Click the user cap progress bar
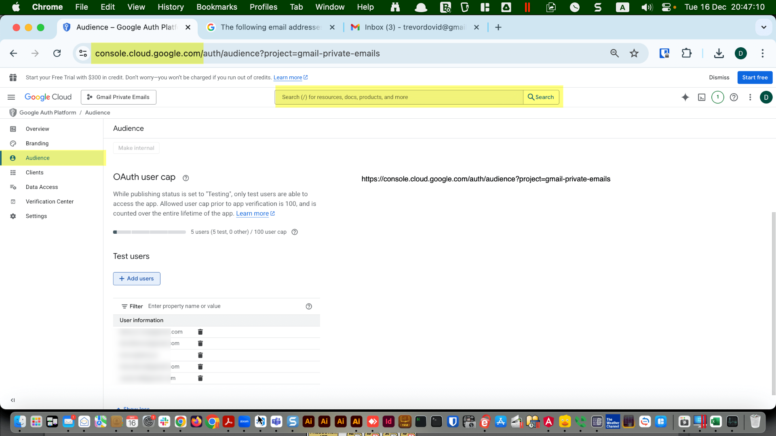776x436 pixels. [x=149, y=232]
